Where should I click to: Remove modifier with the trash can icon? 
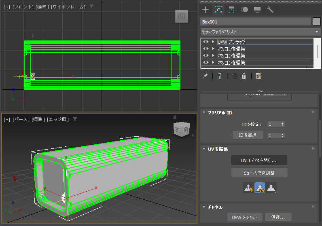click(x=244, y=76)
